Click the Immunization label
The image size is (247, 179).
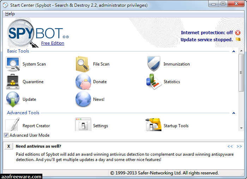176,64
